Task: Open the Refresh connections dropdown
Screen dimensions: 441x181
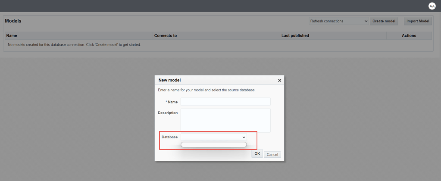Action: pos(338,21)
